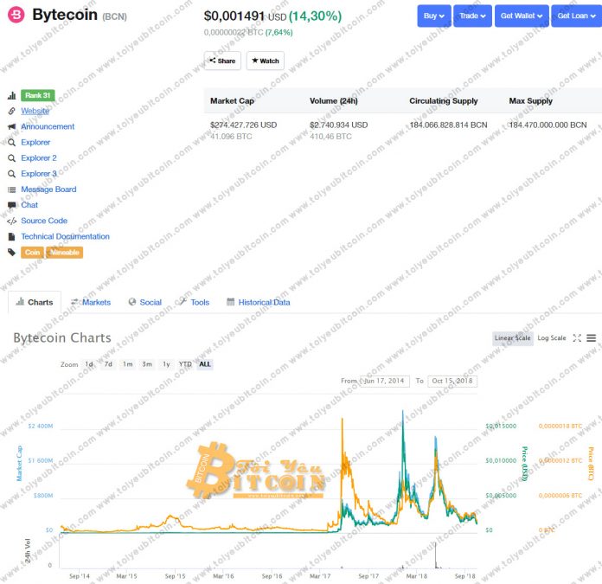Open the Chat link
602x584 pixels.
(29, 205)
